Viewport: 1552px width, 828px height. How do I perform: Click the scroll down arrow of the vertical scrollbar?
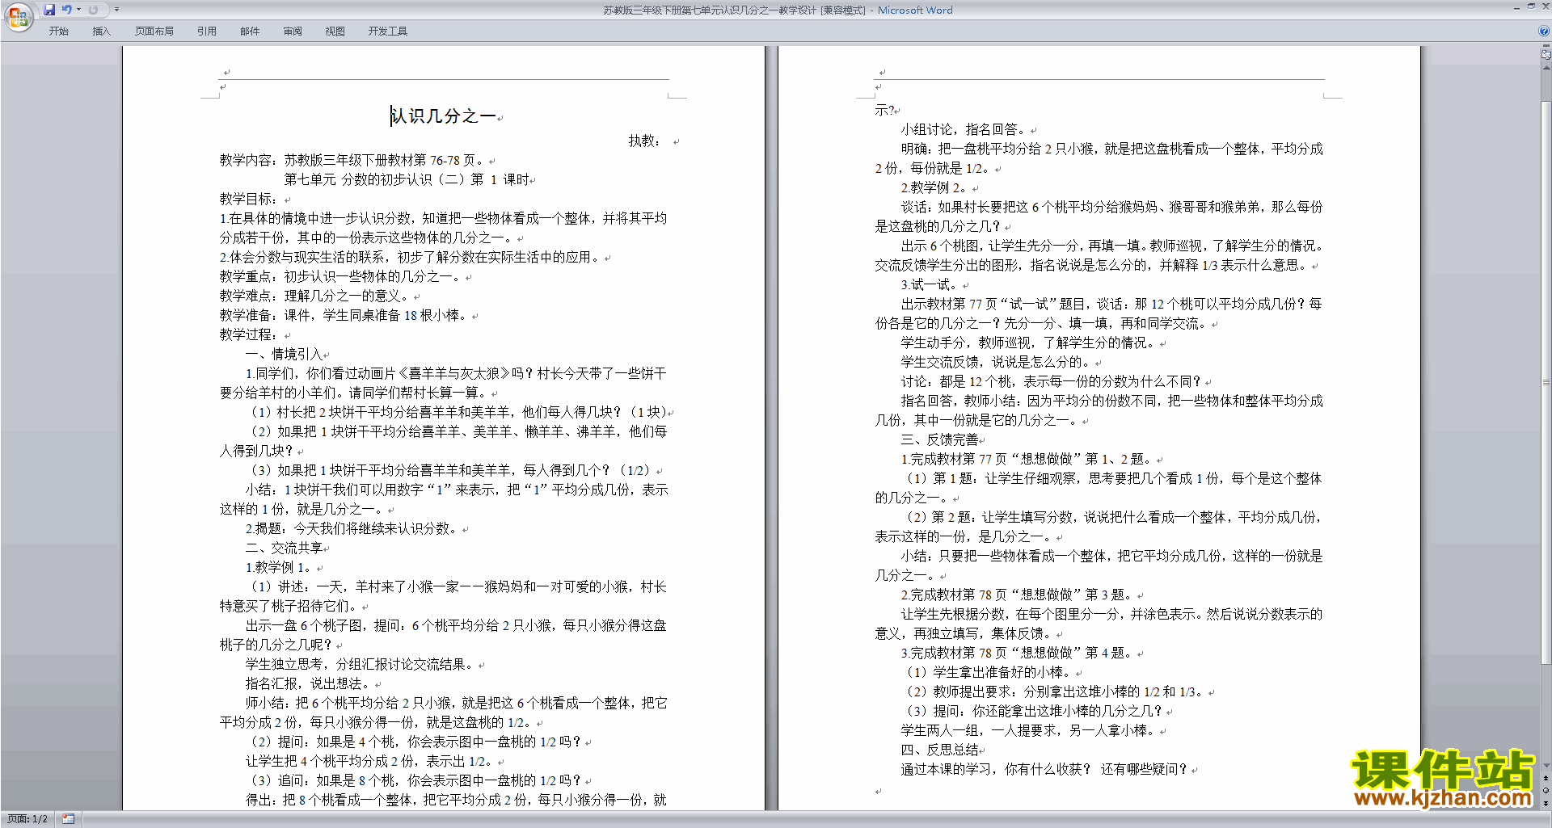pos(1546,766)
